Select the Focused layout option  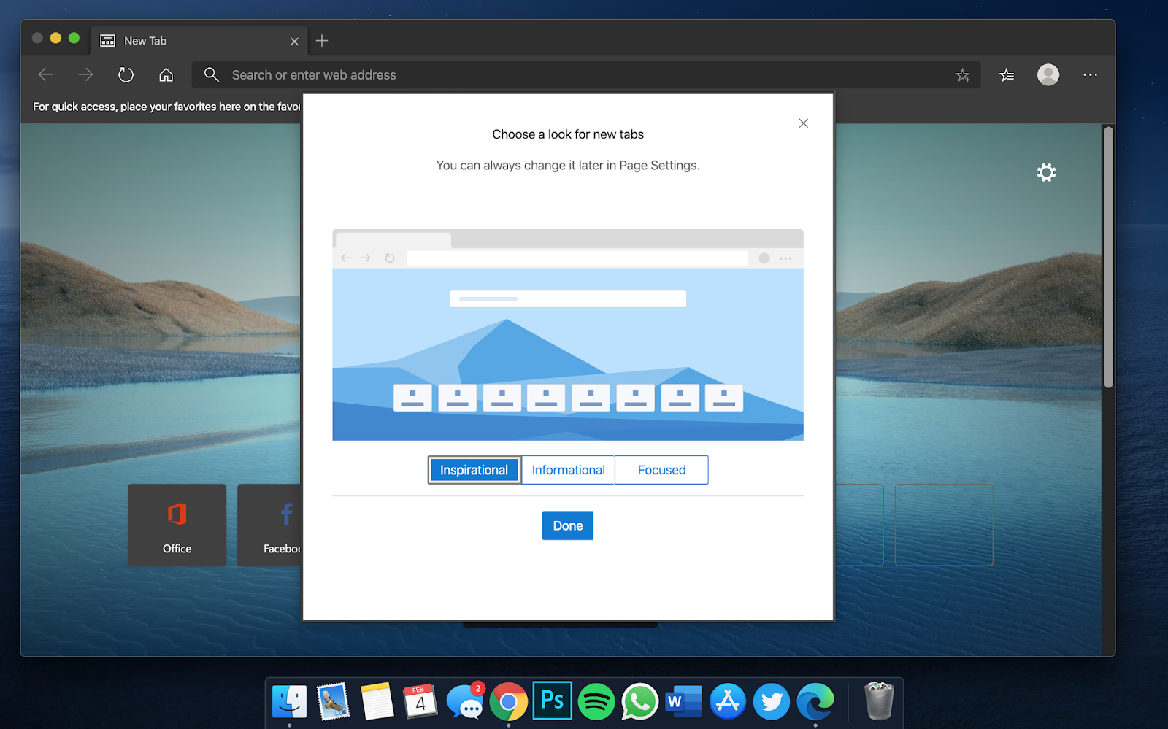point(661,469)
